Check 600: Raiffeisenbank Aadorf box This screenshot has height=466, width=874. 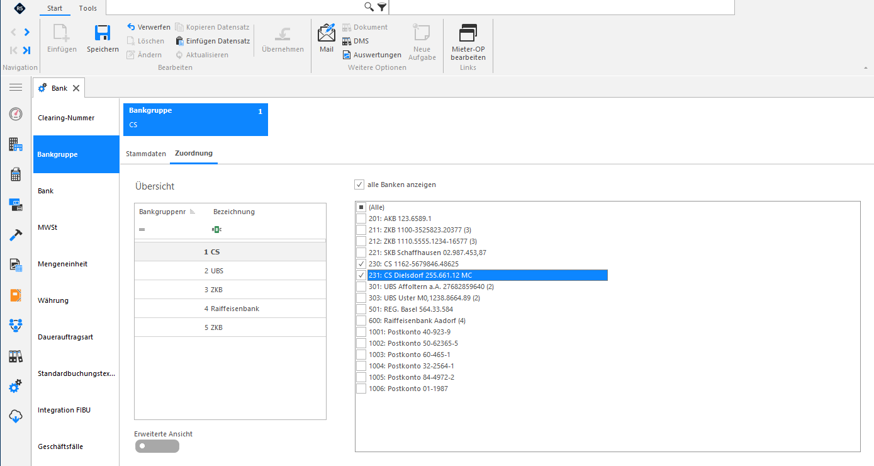click(x=361, y=321)
